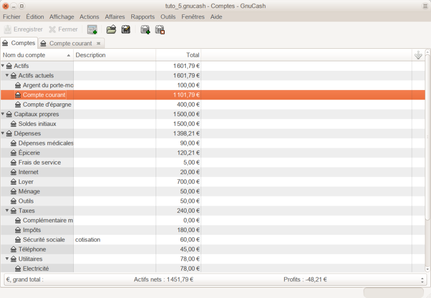Click the column chooser arrow icon
The width and height of the screenshot is (431, 298).
click(418, 55)
